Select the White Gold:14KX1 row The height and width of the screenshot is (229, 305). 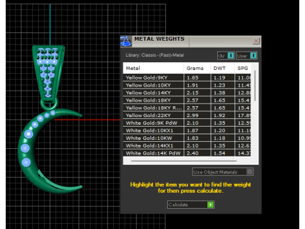point(187,146)
